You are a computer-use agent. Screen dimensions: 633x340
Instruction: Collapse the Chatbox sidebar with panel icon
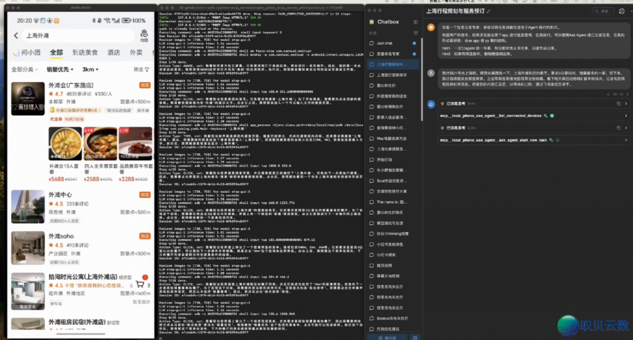(x=416, y=22)
